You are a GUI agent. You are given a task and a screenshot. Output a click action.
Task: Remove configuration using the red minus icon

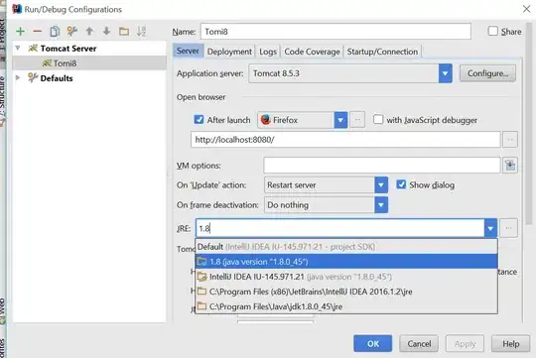pyautogui.click(x=38, y=32)
